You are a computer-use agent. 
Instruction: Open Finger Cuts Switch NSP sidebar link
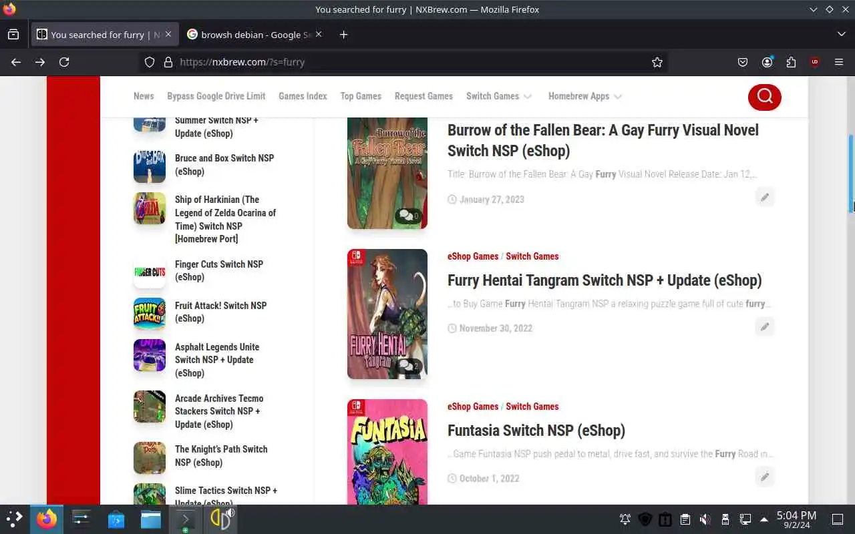click(219, 270)
